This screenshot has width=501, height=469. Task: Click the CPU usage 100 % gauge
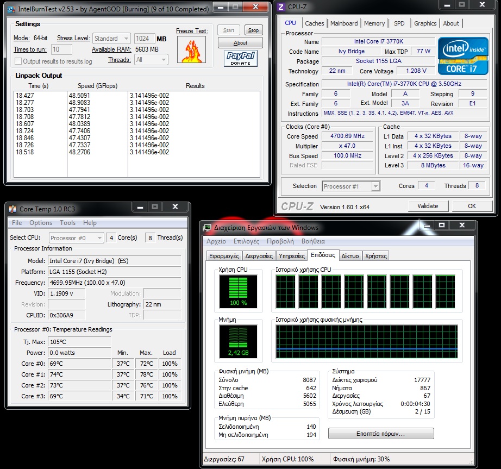238,291
